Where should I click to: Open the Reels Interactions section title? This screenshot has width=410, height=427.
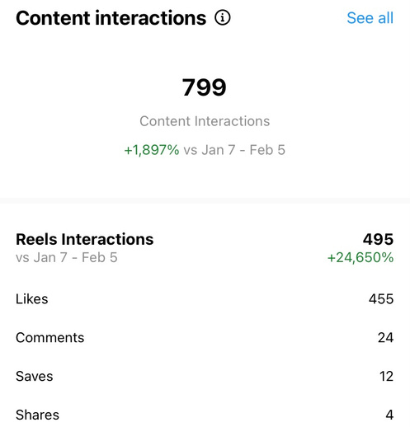pyautogui.click(x=85, y=239)
